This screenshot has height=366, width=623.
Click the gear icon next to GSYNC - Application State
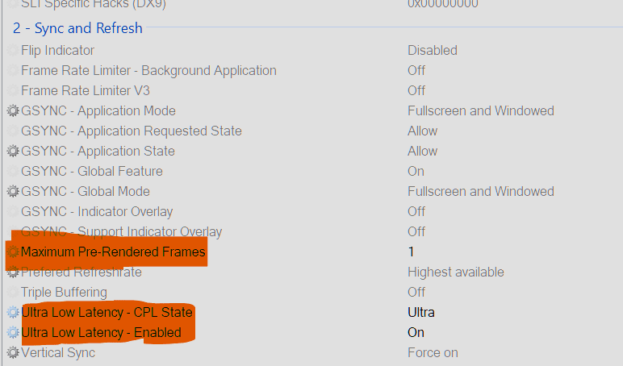click(x=13, y=152)
